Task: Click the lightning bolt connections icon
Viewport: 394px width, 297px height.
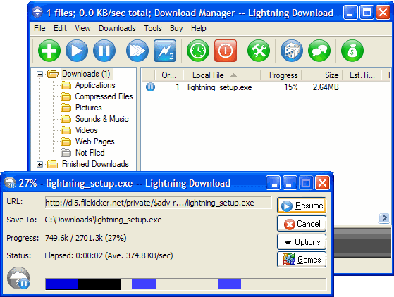Action: (165, 51)
